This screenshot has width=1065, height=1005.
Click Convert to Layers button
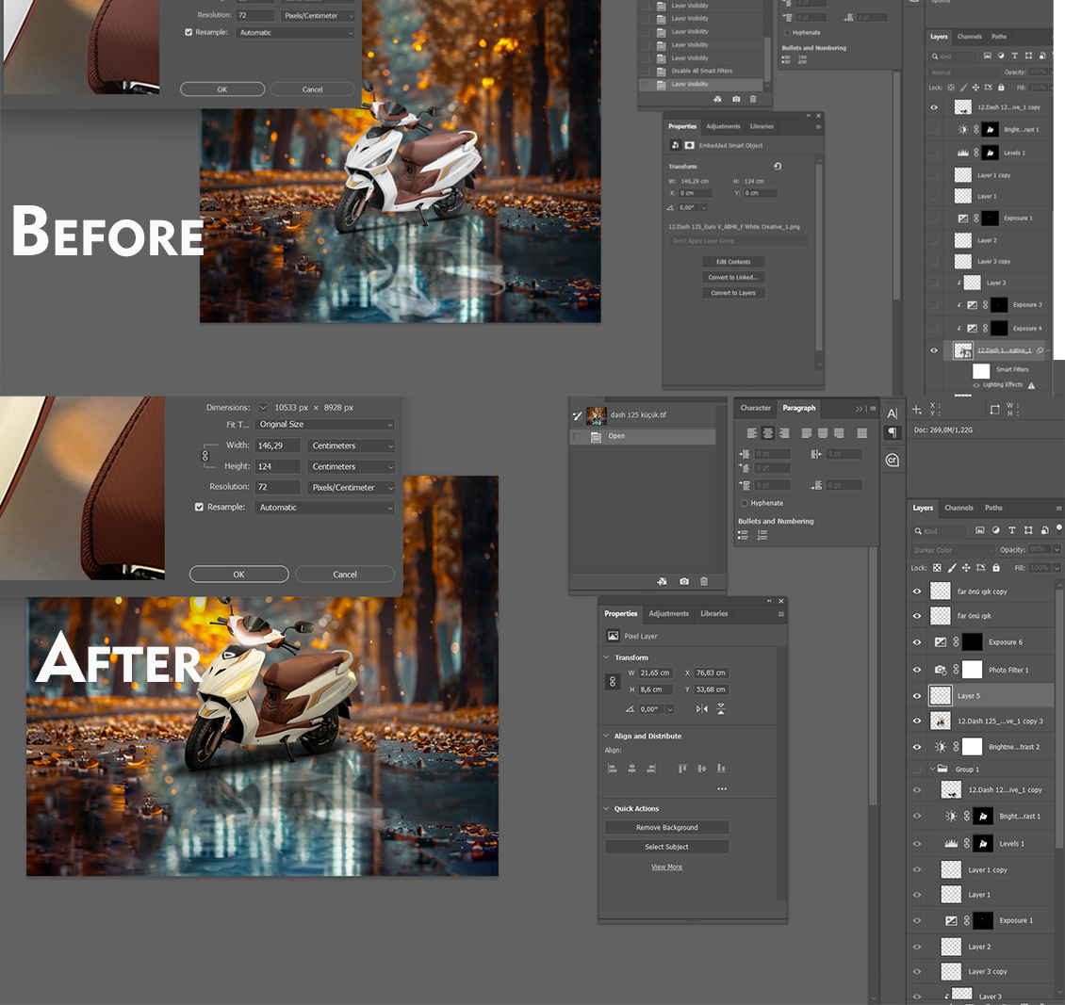pos(733,293)
